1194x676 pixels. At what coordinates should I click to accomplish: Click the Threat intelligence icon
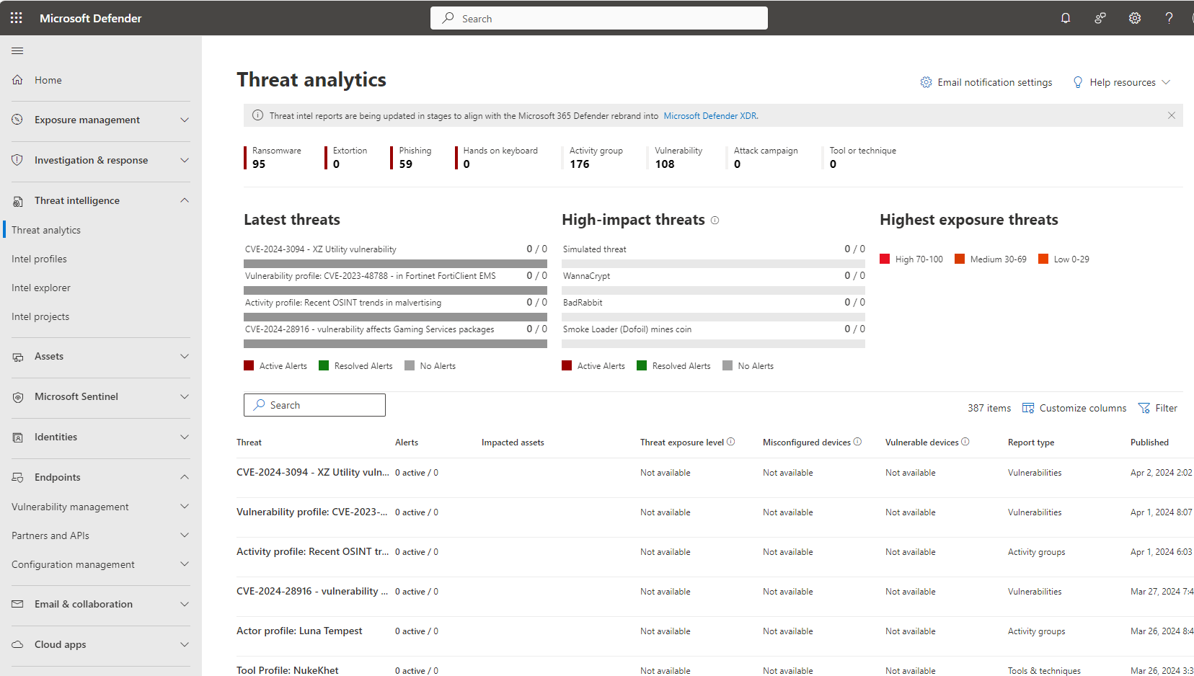[x=17, y=201]
